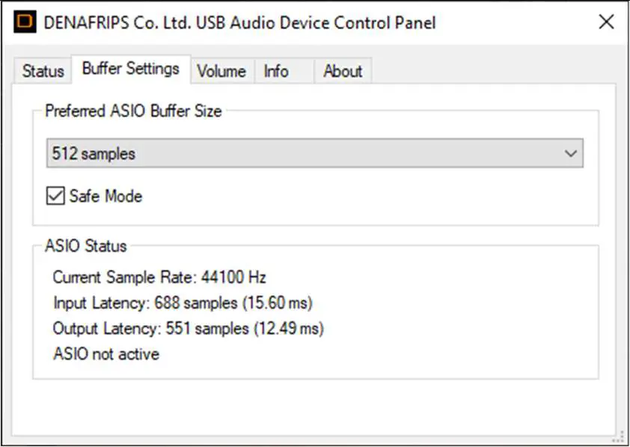View the About tab
The width and height of the screenshot is (630, 447).
point(342,71)
